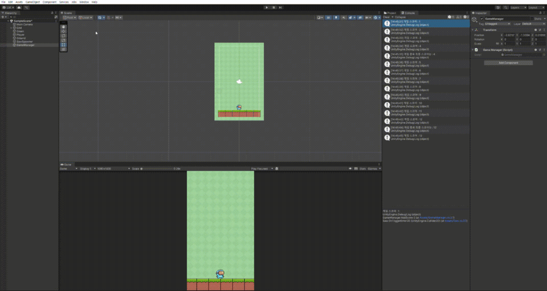Toggle grid snapping icon in Scene toolbar
The width and height of the screenshot is (547, 291).
(109, 18)
